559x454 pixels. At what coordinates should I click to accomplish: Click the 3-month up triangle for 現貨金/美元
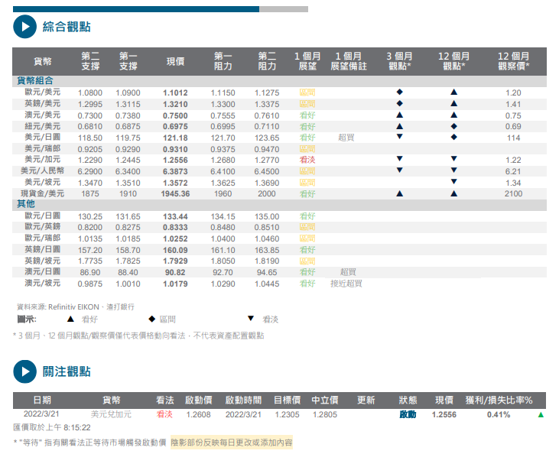(x=399, y=193)
